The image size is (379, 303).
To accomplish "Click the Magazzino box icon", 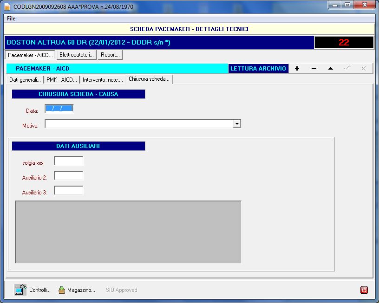I will tap(62, 290).
